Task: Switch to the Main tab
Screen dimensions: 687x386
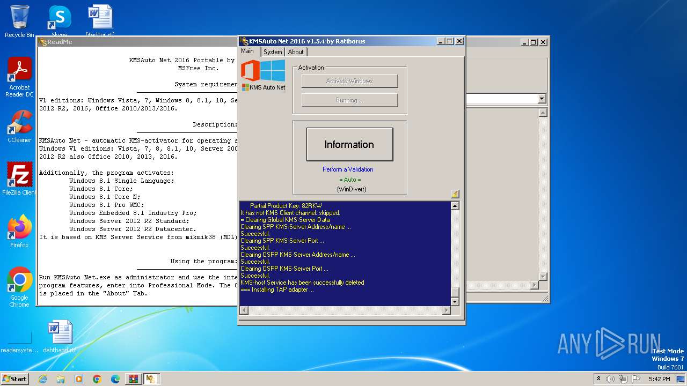Action: click(x=247, y=51)
